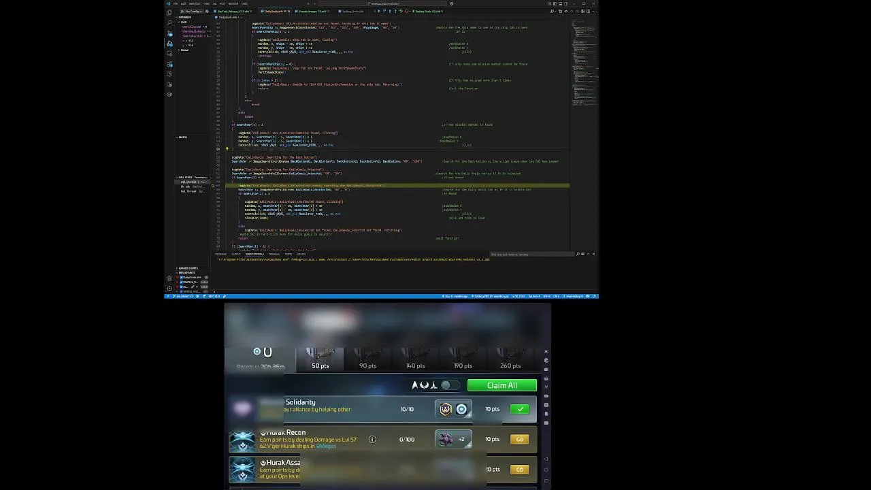Click the points currency icon above reset timer
Viewport: 871px width, 490px height.
[257, 352]
